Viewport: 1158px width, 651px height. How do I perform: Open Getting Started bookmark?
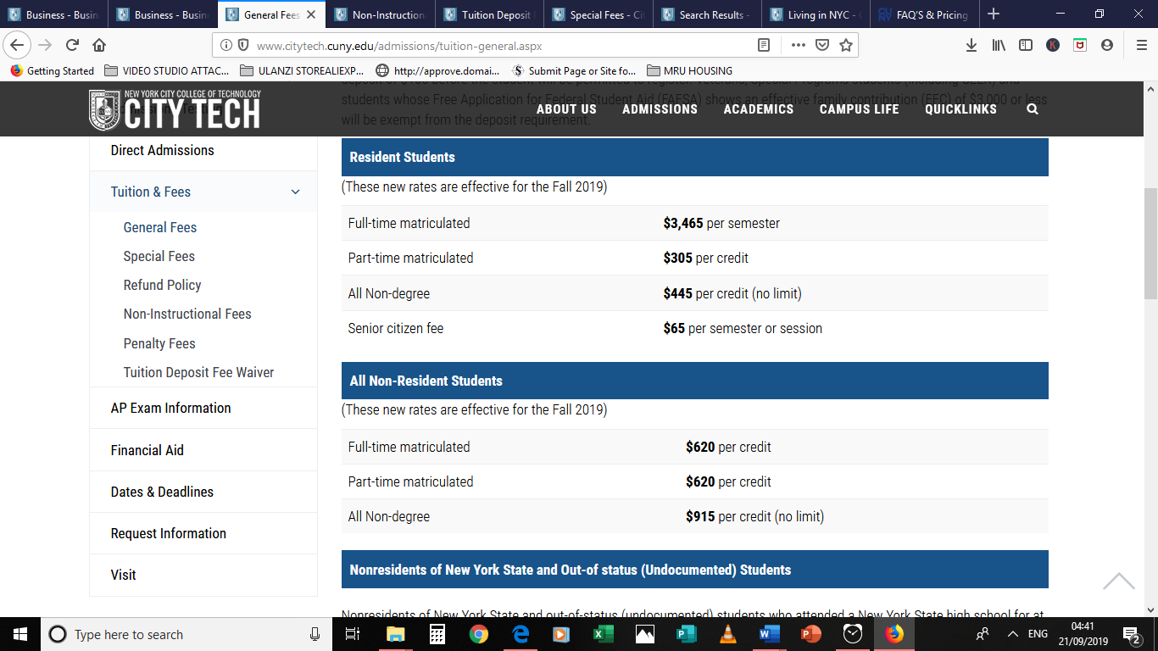(x=53, y=71)
